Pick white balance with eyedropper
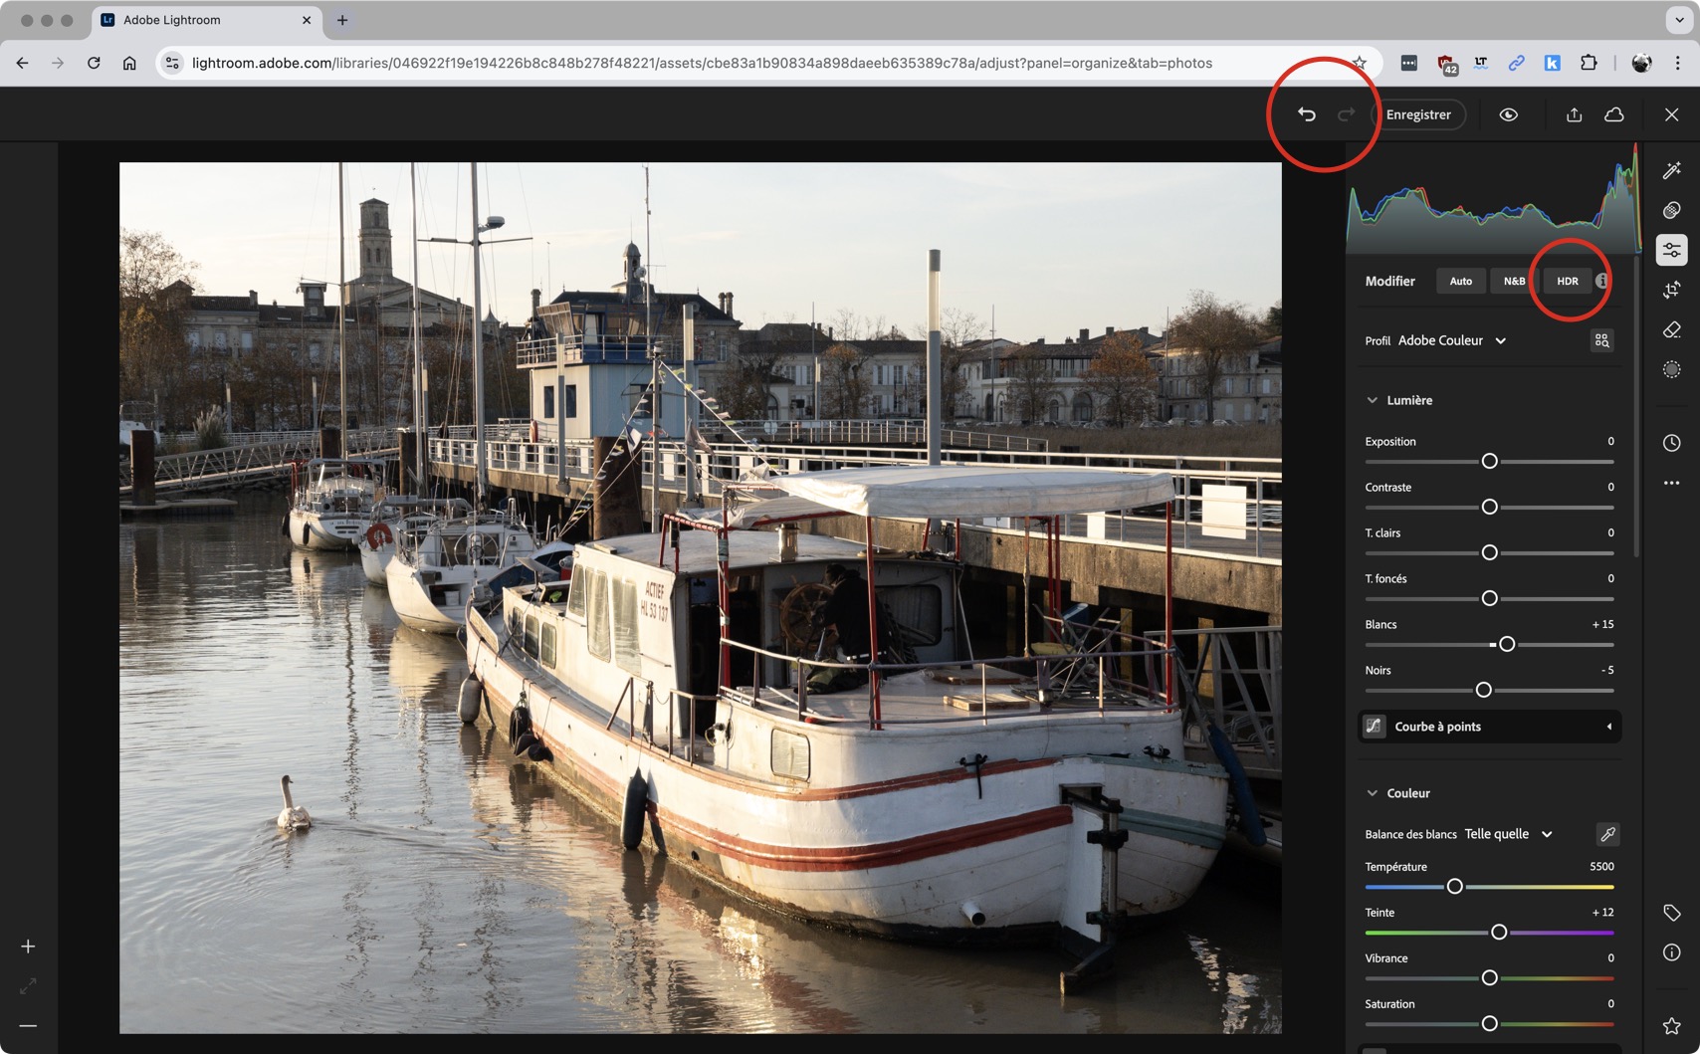 click(x=1606, y=834)
